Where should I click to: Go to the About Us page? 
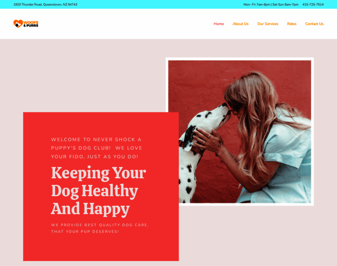click(x=240, y=24)
